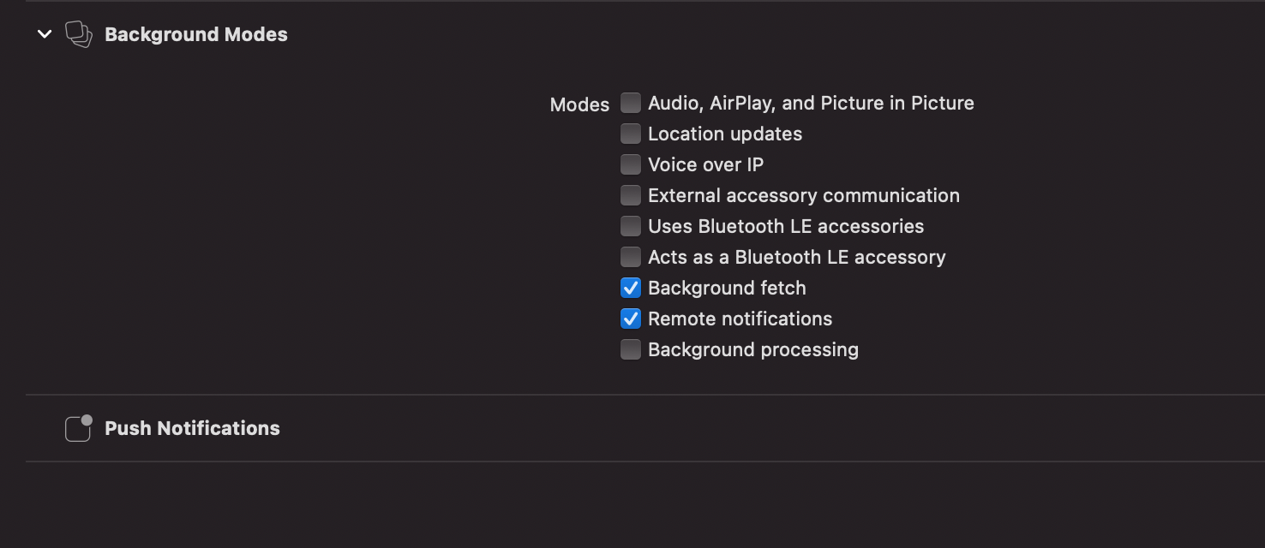Image resolution: width=1265 pixels, height=548 pixels.
Task: Click the Background Modes capability icon
Action: 79,34
